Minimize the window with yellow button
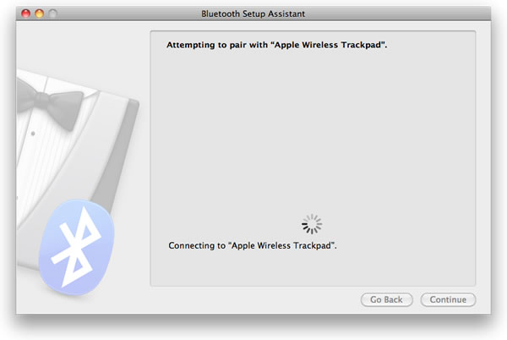This screenshot has width=507, height=340. pos(39,14)
